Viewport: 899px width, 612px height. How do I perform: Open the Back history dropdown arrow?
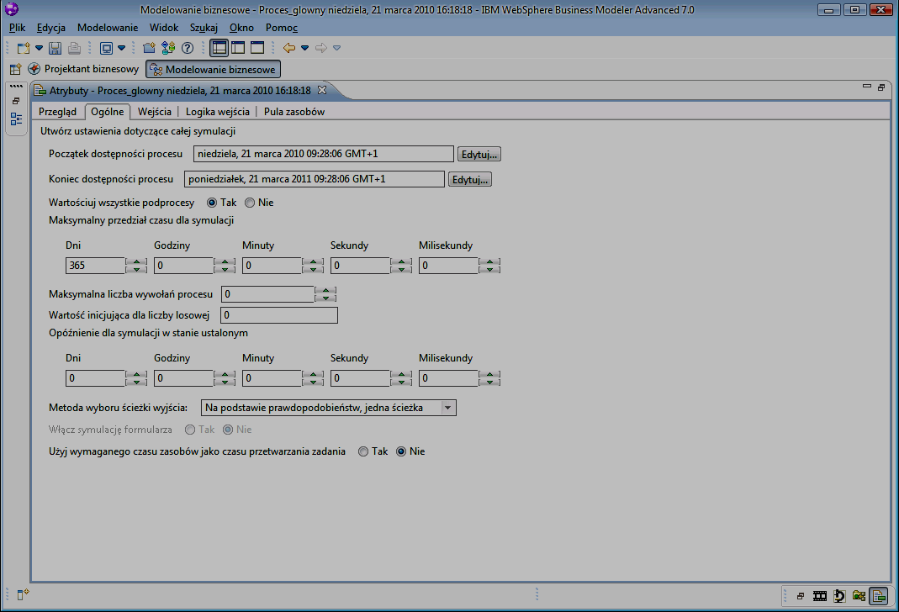coord(305,48)
